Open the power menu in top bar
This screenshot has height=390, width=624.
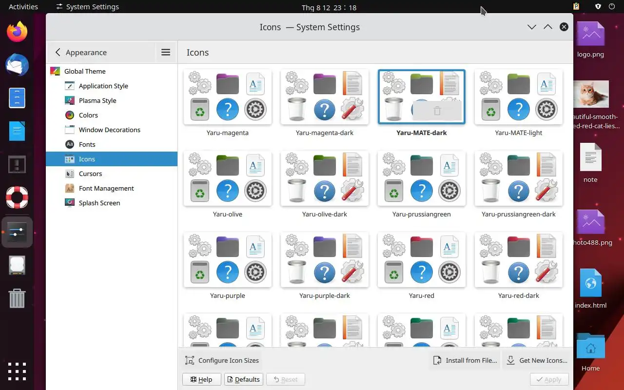pyautogui.click(x=612, y=7)
